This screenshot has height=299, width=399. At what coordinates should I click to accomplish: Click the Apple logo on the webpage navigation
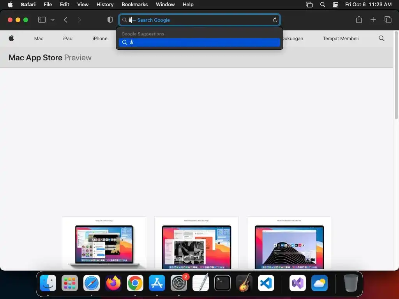pos(11,39)
